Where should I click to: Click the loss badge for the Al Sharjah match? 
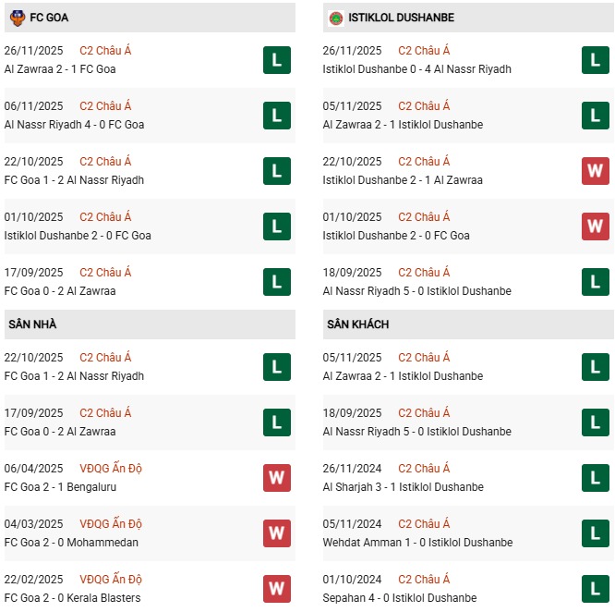tap(595, 478)
